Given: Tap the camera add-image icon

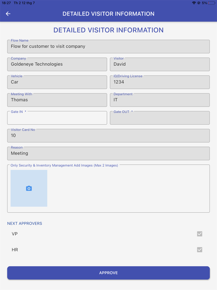Looking at the screenshot, I should (x=29, y=188).
